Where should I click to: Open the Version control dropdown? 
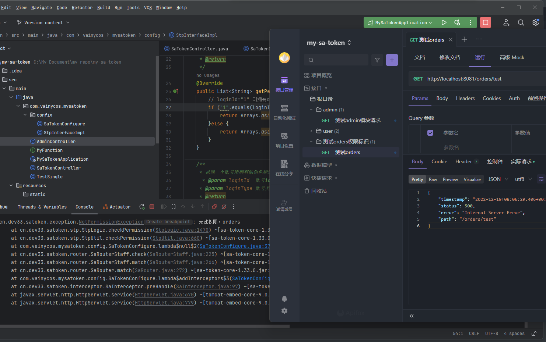pyautogui.click(x=43, y=22)
